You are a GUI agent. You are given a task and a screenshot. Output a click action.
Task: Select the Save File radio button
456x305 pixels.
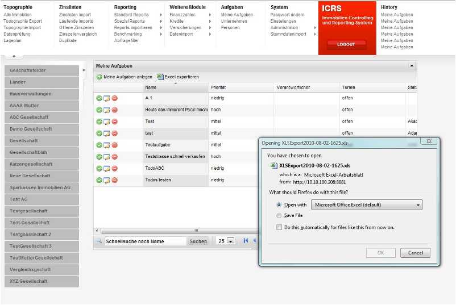point(279,216)
